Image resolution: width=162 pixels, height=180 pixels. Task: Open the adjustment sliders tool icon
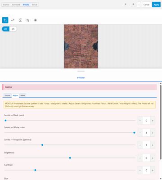point(28,20)
